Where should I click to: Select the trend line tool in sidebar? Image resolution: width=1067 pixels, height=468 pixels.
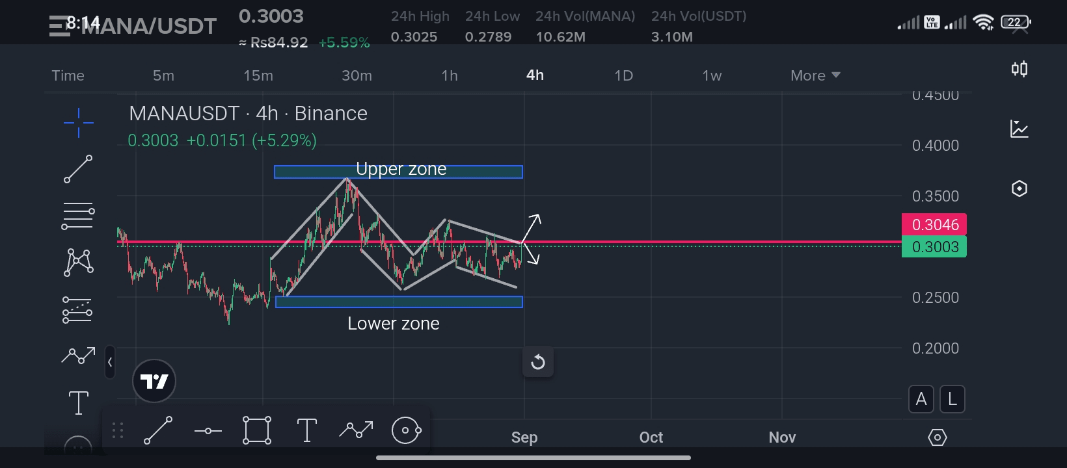pos(78,169)
